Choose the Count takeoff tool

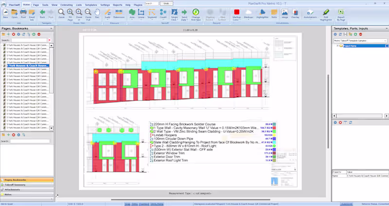[x=163, y=13]
